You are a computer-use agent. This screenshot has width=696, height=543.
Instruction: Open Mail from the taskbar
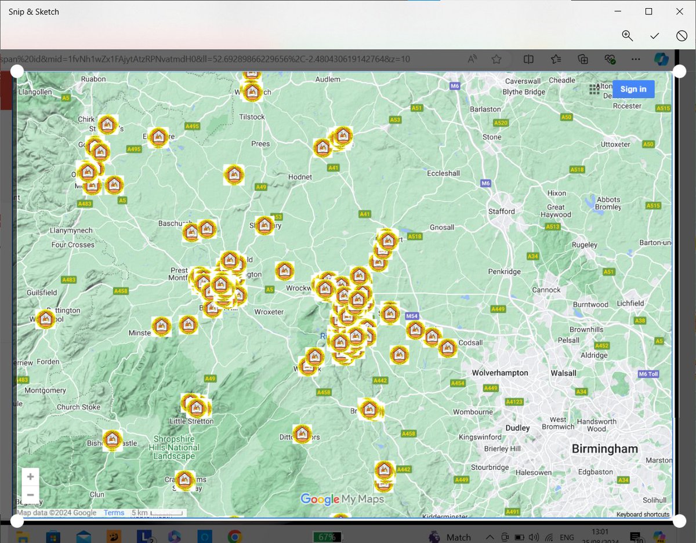click(84, 537)
